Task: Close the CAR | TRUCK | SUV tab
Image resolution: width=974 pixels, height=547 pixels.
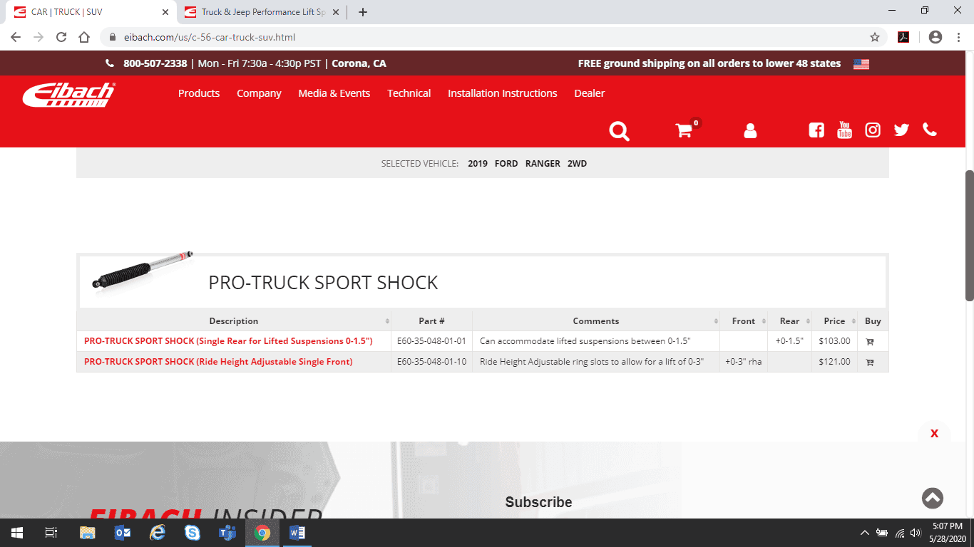Action: click(x=165, y=12)
